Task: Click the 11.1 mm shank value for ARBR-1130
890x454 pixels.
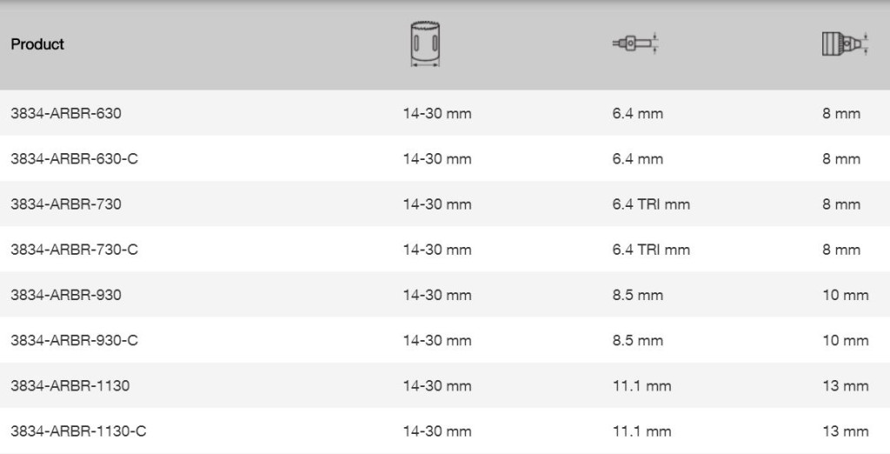Action: [641, 386]
